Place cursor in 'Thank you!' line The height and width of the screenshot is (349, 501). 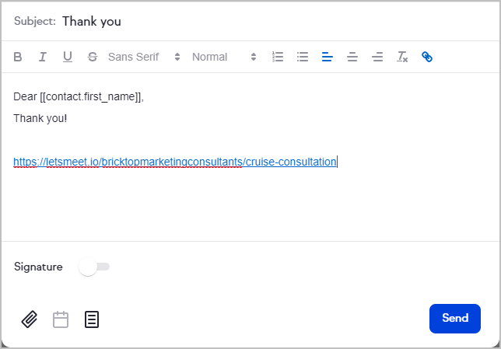click(x=40, y=118)
